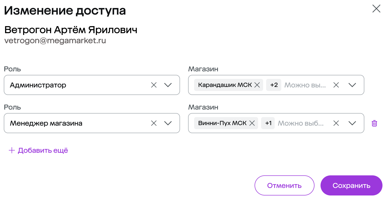Click the +2 more stores badge
This screenshot has height=201, width=387.
tap(274, 85)
